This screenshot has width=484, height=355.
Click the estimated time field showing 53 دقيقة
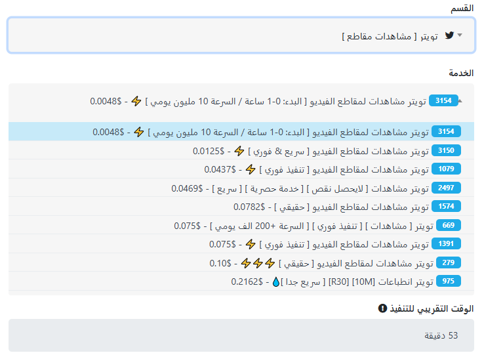pyautogui.click(x=241, y=335)
